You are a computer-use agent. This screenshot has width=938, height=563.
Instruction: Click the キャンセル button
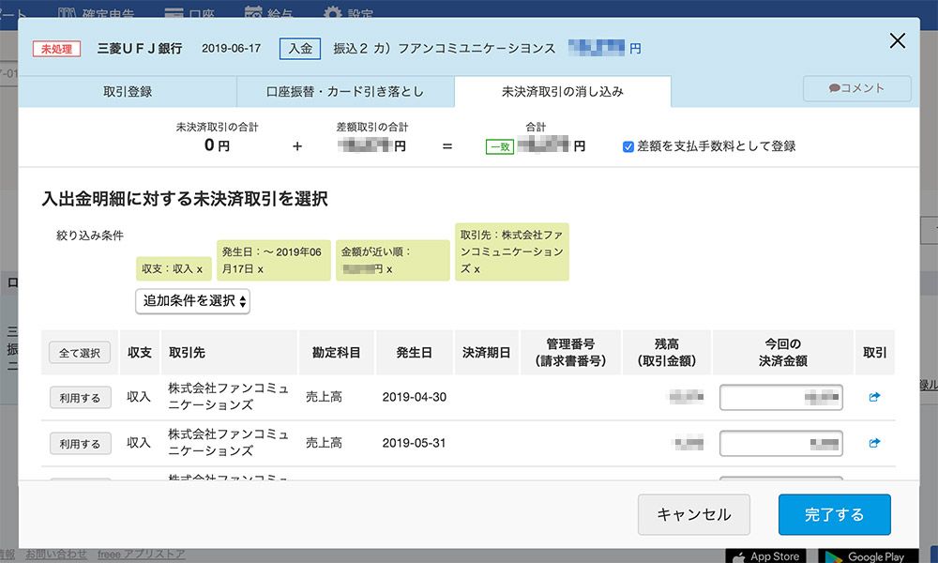(x=694, y=514)
